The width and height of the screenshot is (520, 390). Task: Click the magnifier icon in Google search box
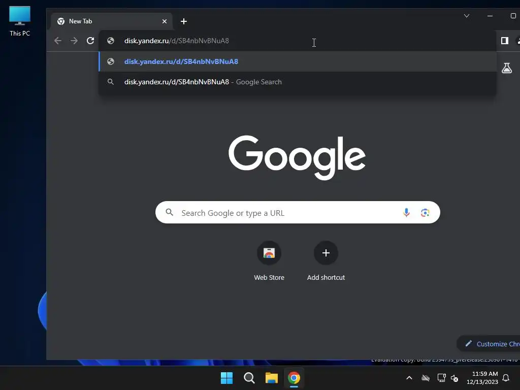170,212
